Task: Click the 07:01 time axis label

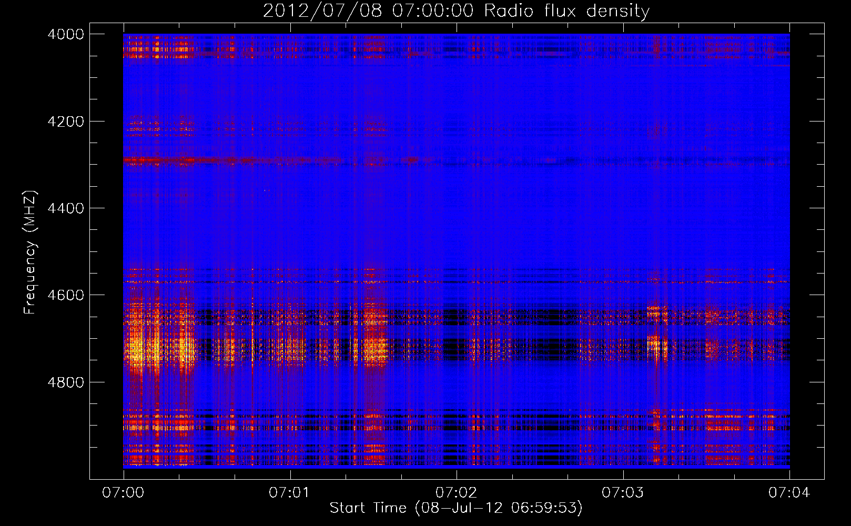Action: (x=290, y=493)
